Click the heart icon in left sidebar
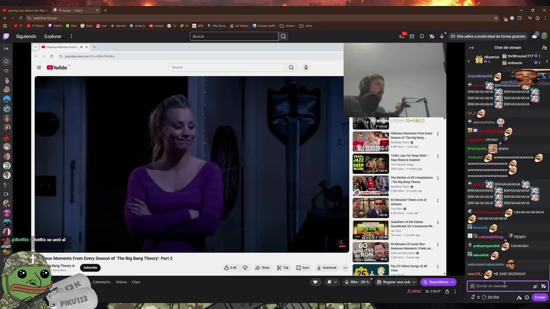 tap(6, 71)
